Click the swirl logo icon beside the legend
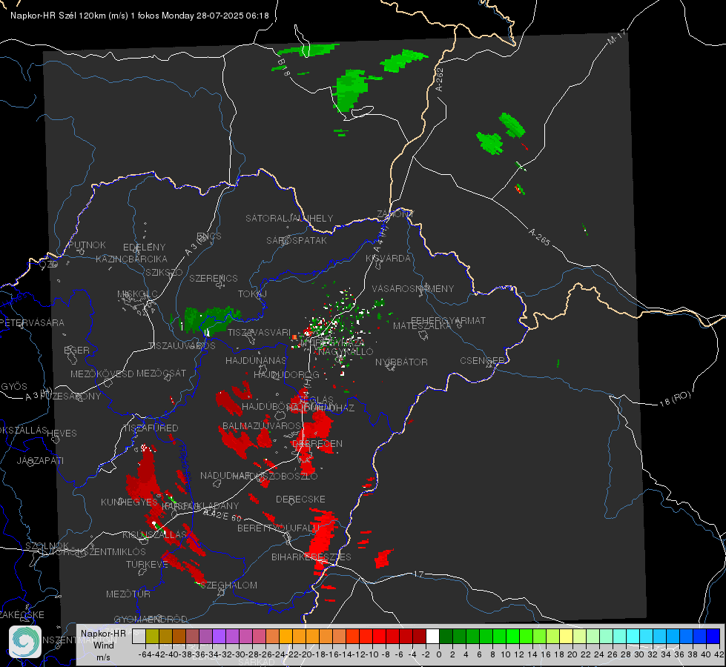 tap(25, 642)
